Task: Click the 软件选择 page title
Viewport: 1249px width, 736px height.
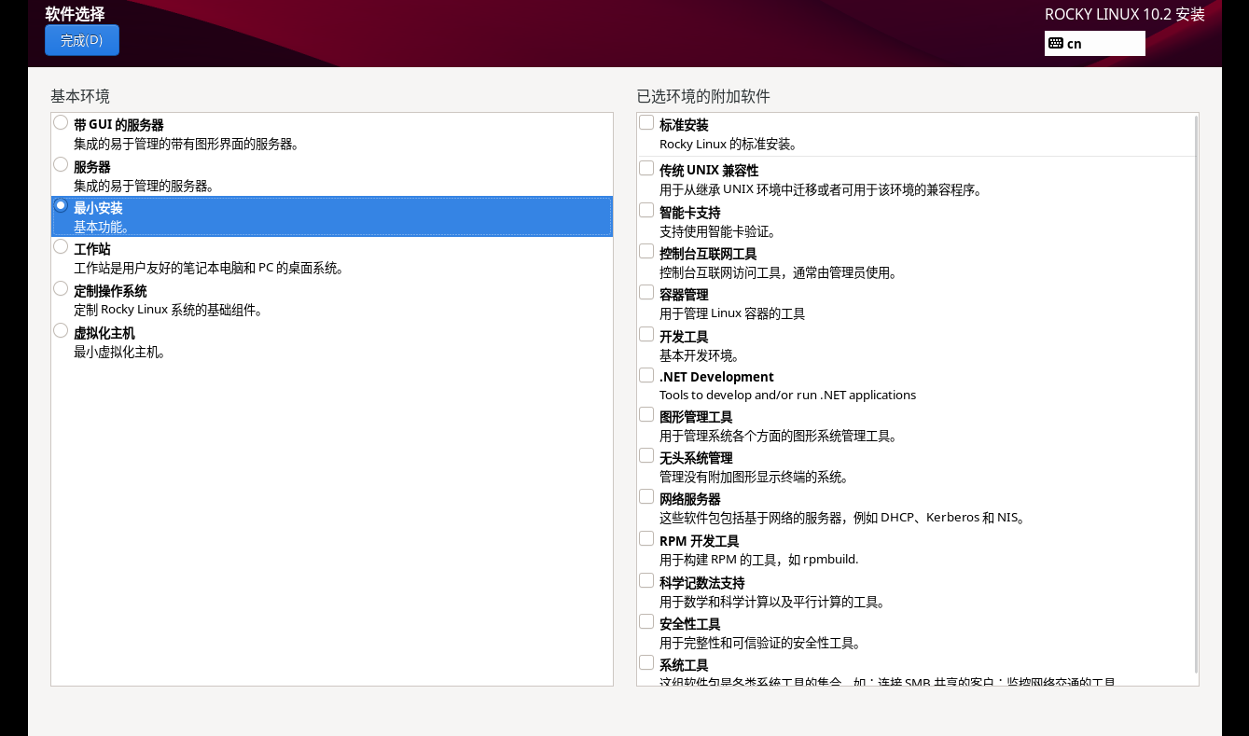Action: click(75, 14)
